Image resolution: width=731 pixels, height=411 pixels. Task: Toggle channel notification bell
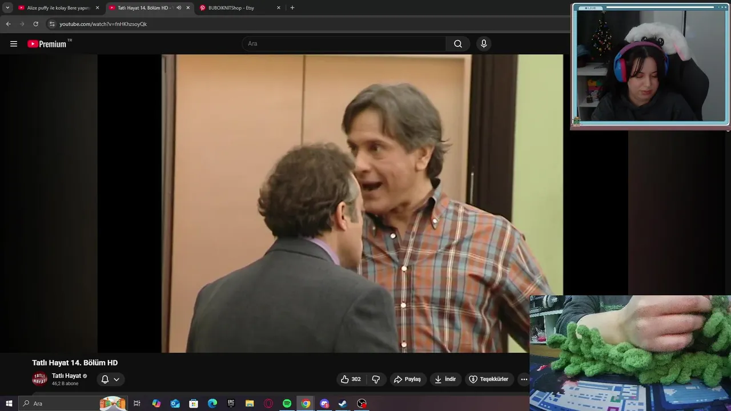pos(105,379)
